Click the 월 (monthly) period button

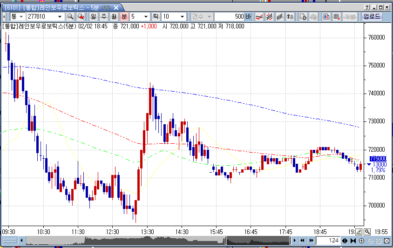(114, 17)
